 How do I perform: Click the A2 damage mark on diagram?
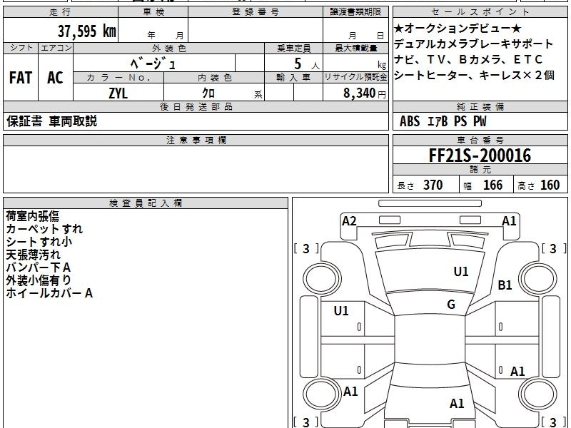coord(349,221)
